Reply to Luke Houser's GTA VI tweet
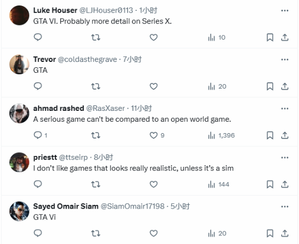 (x=38, y=37)
